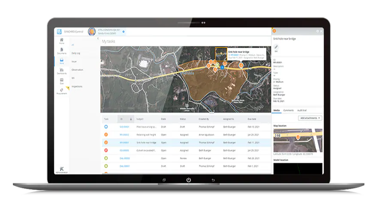This screenshot has width=386, height=212.
Task: Open the Procurement section in sidebar
Action: tap(61, 91)
